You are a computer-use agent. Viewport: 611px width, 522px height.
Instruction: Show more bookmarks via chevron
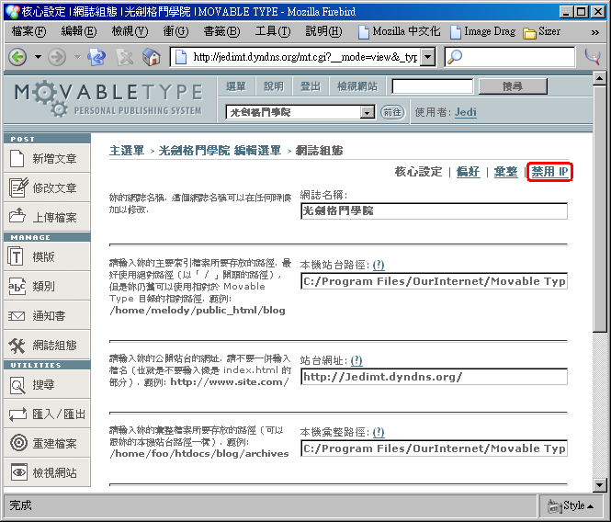(x=594, y=32)
